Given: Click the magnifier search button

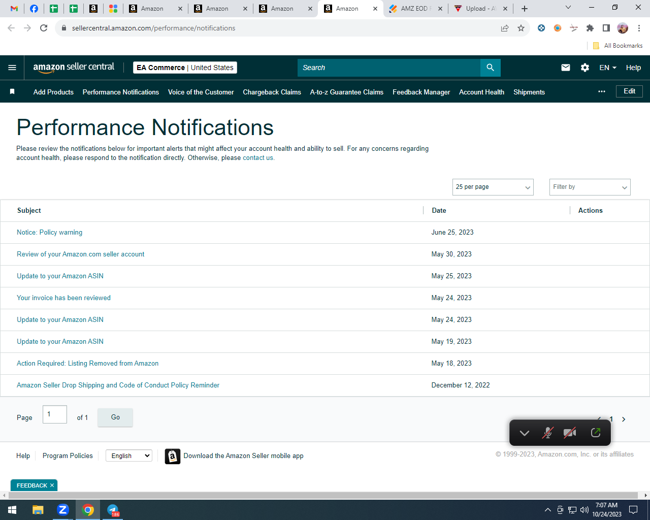Looking at the screenshot, I should pos(491,68).
